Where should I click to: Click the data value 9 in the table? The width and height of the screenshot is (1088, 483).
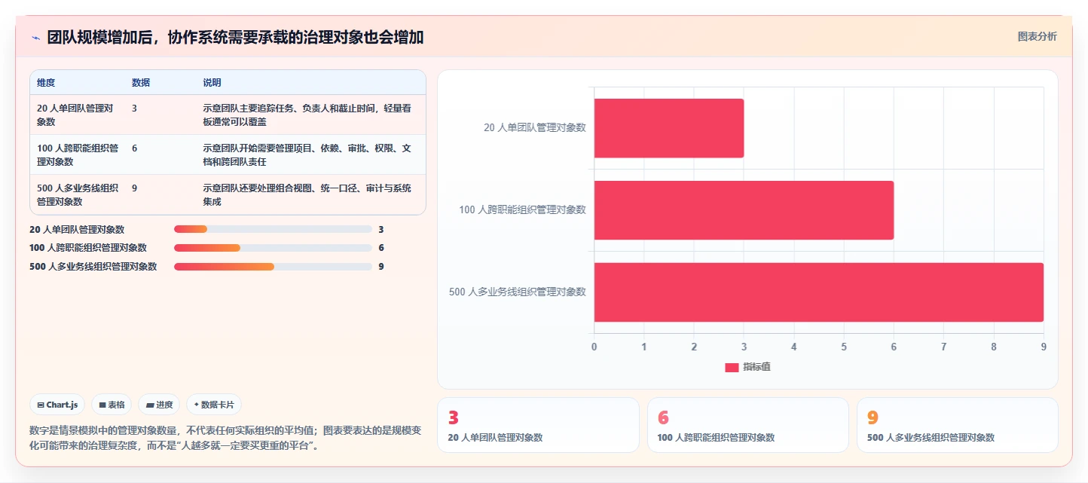click(134, 188)
